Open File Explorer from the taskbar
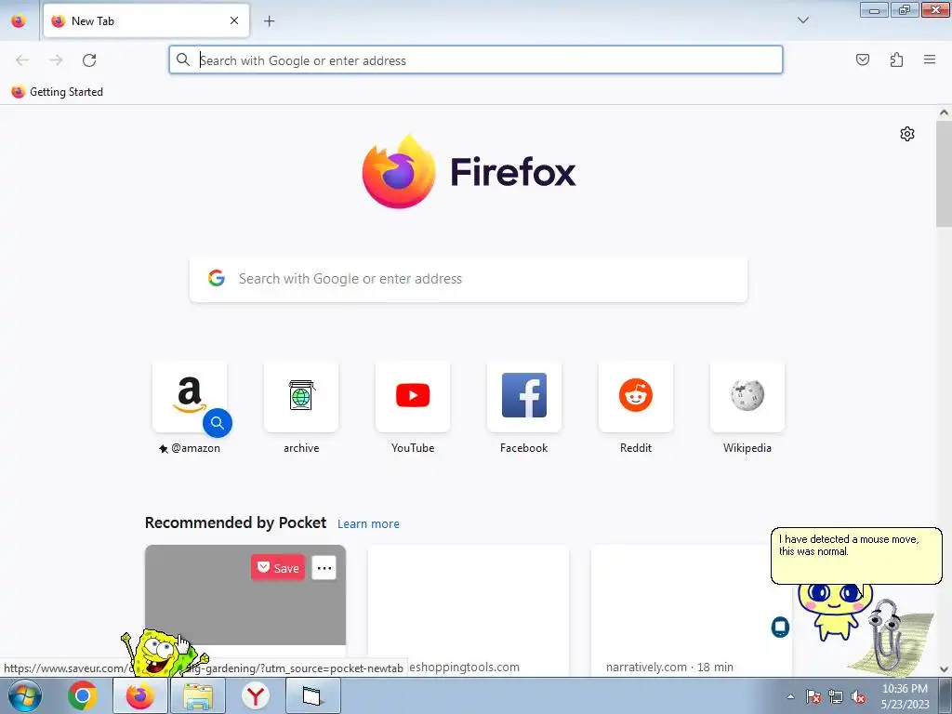 (x=198, y=695)
